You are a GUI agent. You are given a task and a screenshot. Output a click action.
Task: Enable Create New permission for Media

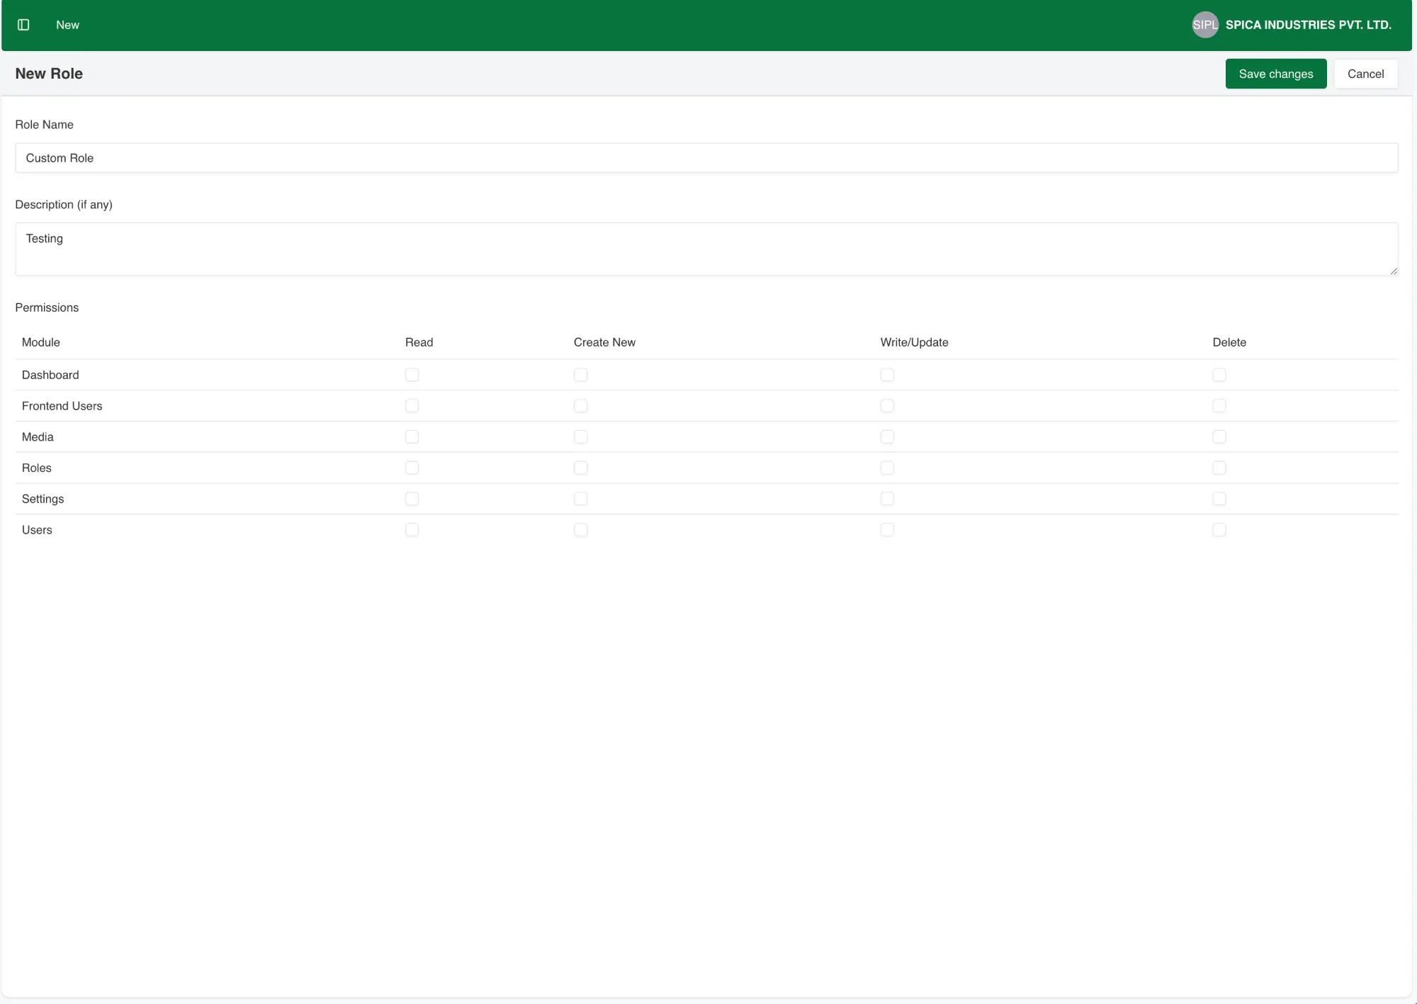click(x=580, y=437)
